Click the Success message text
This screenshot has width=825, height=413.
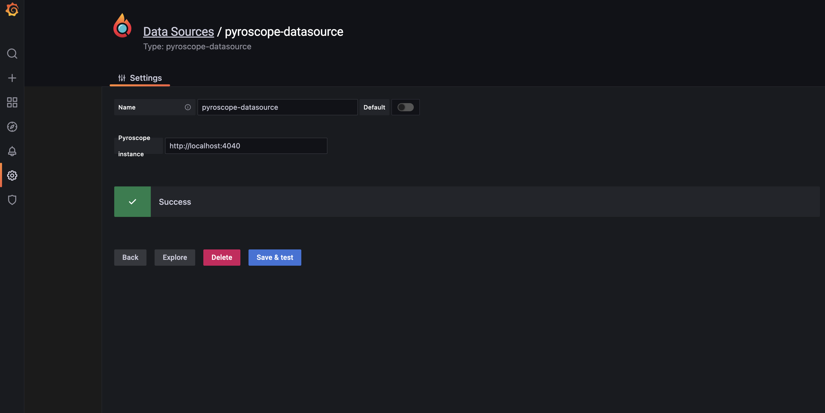pos(175,202)
